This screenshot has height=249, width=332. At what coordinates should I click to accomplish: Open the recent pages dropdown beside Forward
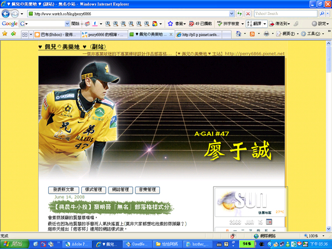(22, 14)
